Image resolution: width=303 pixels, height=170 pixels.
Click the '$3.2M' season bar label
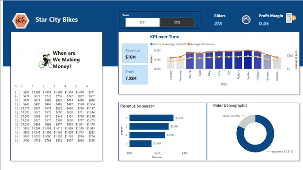(179, 118)
